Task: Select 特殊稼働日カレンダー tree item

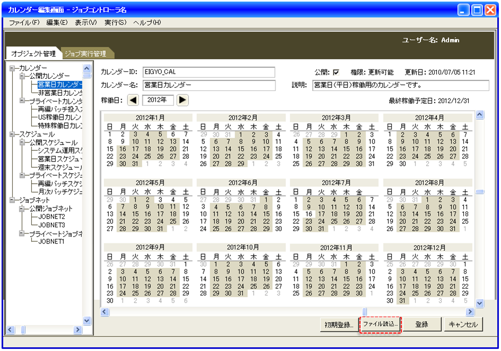Action: coord(60,125)
